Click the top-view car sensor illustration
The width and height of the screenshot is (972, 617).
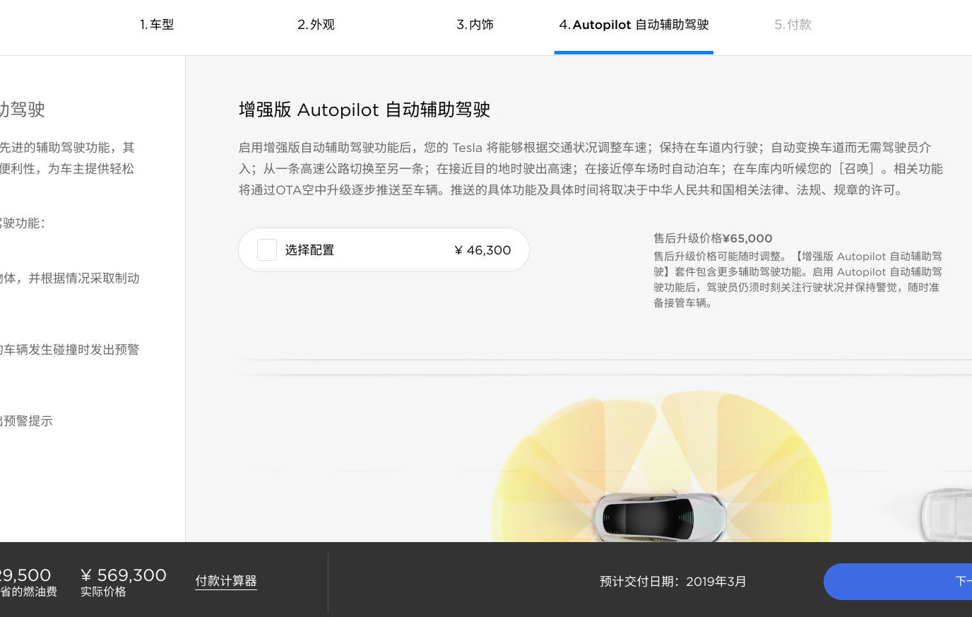coord(661,468)
